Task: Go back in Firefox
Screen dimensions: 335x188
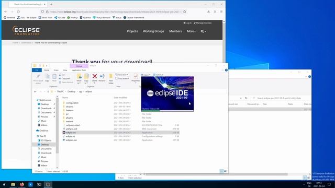Action: click(x=6, y=11)
